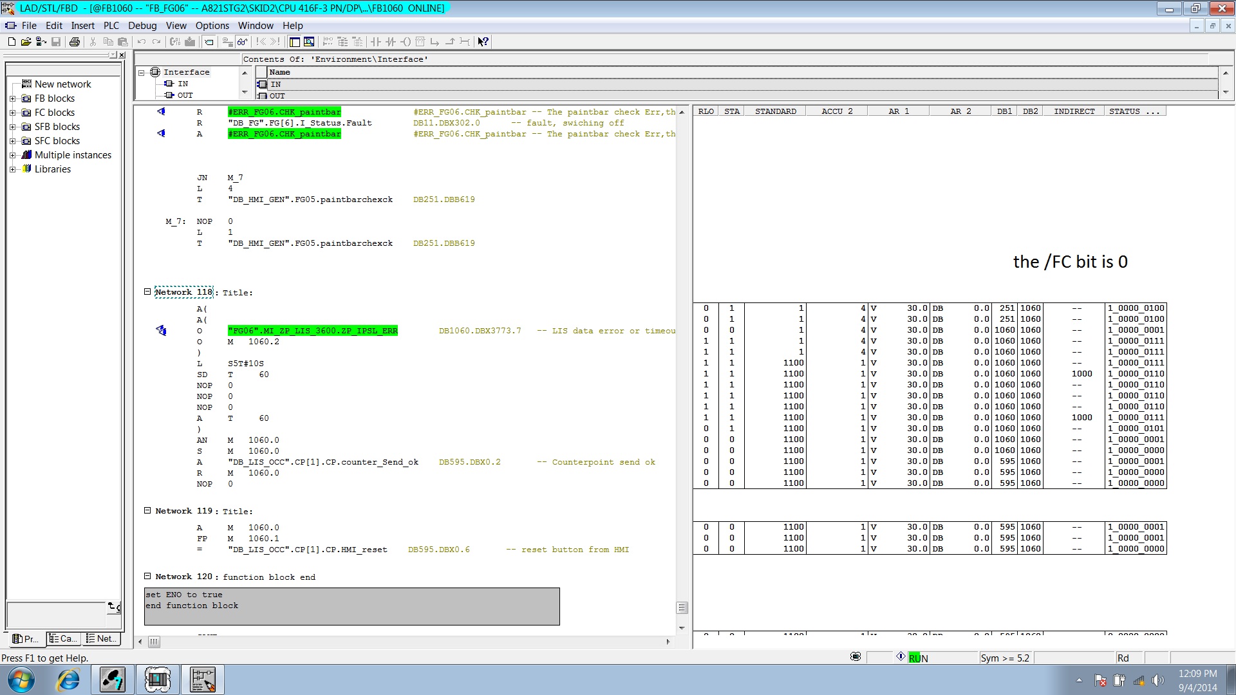
Task: Click the Download to PLC icon
Action: click(x=190, y=42)
